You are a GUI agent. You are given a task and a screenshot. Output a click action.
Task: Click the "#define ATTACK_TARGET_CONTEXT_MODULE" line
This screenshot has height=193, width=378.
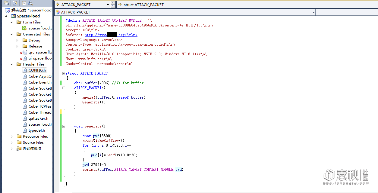(x=109, y=20)
